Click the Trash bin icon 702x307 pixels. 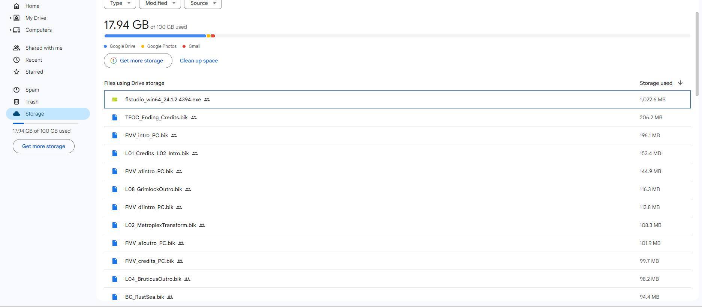16,102
